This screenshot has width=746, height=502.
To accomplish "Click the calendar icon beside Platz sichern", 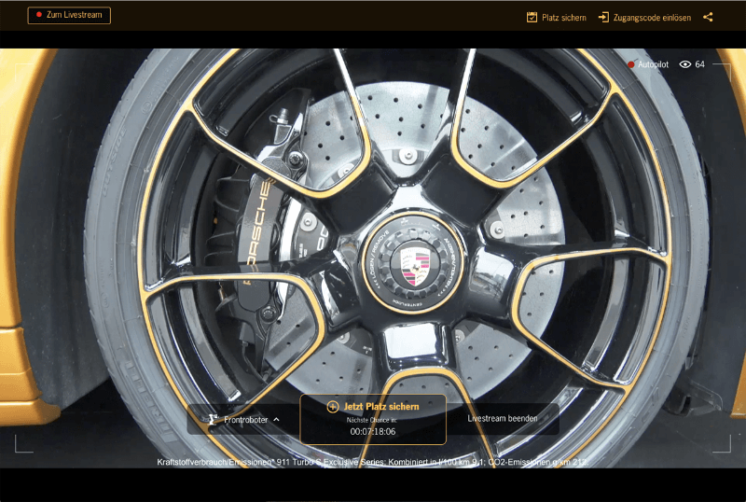I will coord(532,17).
